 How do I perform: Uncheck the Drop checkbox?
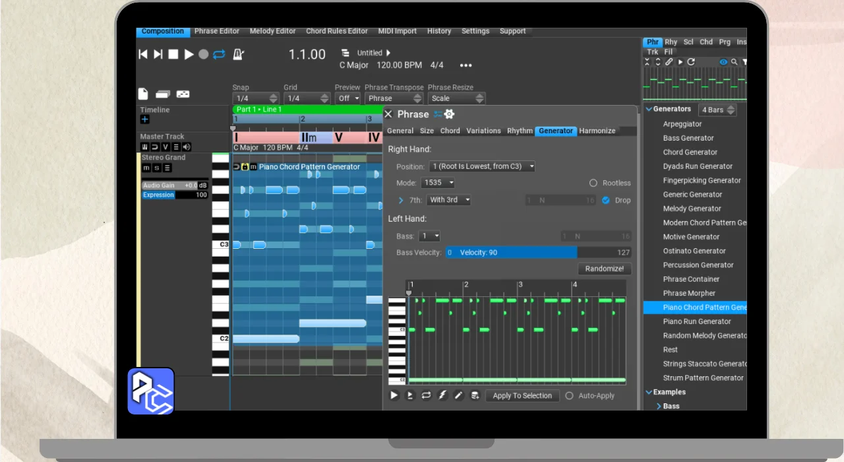click(606, 200)
